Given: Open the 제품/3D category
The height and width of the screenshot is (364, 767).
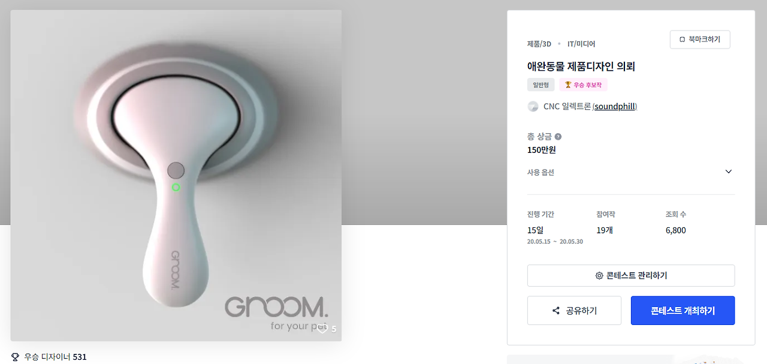Looking at the screenshot, I should 539,44.
